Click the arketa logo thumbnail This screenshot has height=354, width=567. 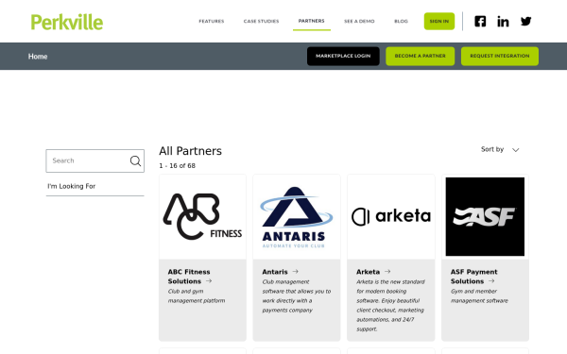click(391, 217)
